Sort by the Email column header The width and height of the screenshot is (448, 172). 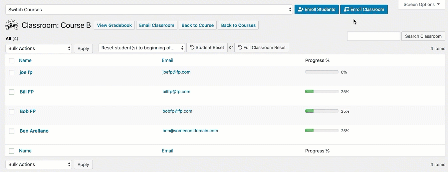pos(167,60)
